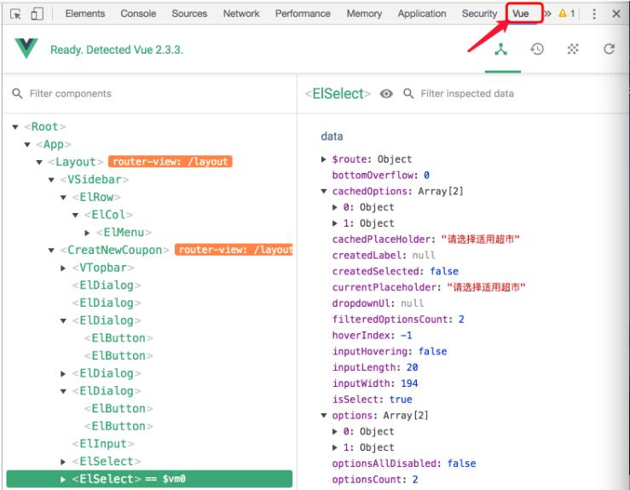Switch to the Console tab
This screenshot has height=490, width=630.
pyautogui.click(x=137, y=14)
